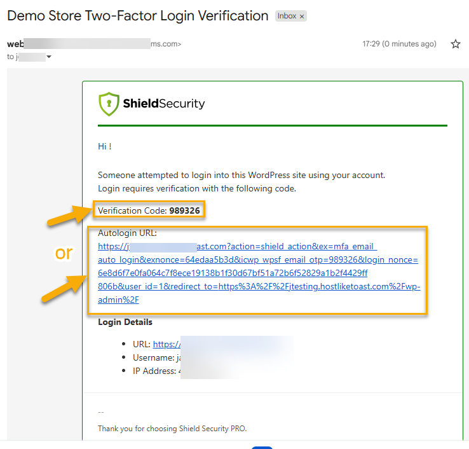Click the Shield Security logo

(x=152, y=104)
